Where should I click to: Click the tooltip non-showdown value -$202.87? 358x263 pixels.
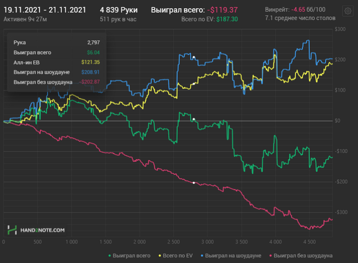89,82
